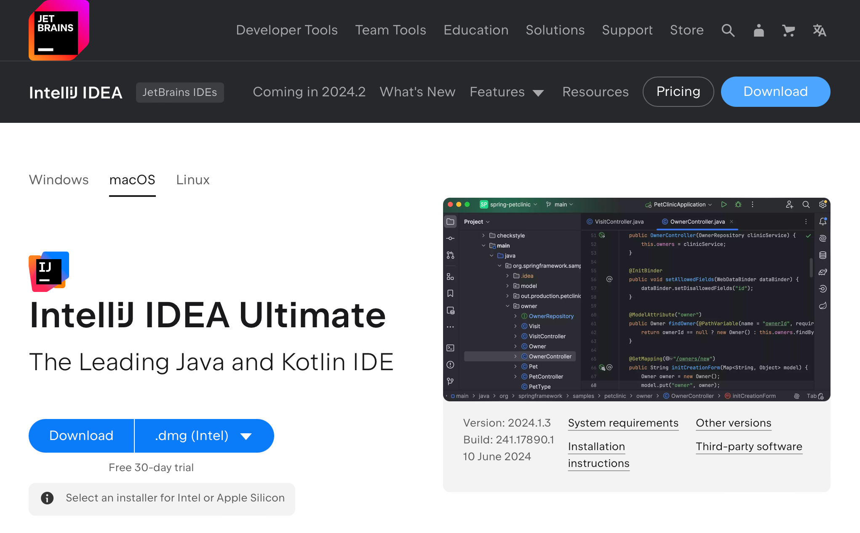Click the JetBrains logo
The height and width of the screenshot is (533, 860).
pyautogui.click(x=58, y=30)
